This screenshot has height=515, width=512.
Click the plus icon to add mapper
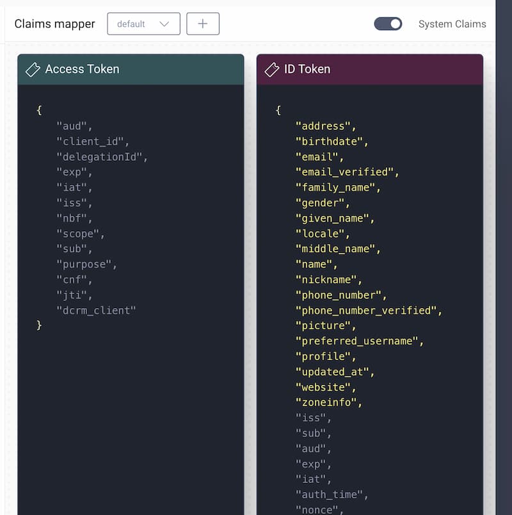203,24
